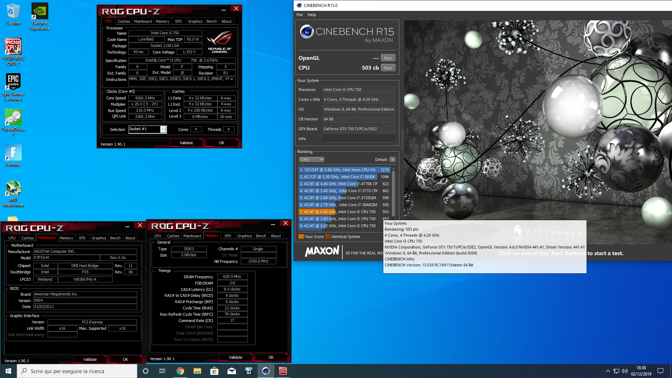
Task: Run the CPU benchmark
Action: 388,68
